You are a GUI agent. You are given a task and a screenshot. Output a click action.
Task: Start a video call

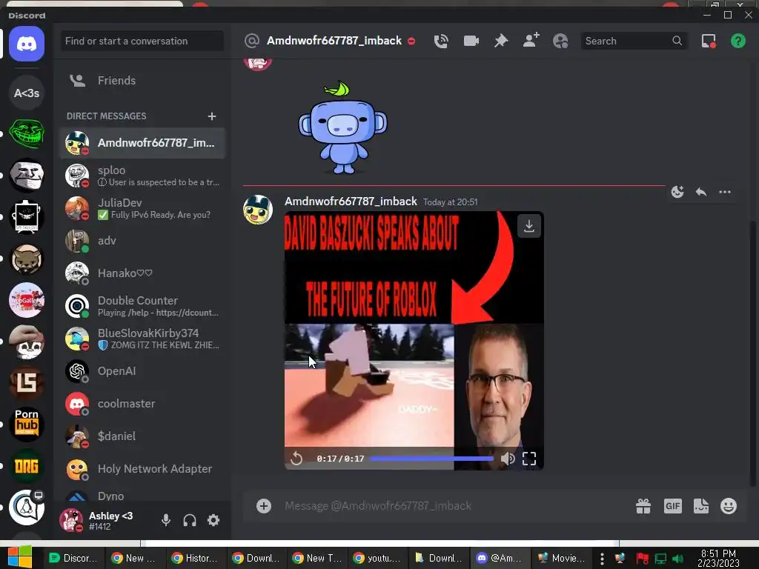[471, 41]
